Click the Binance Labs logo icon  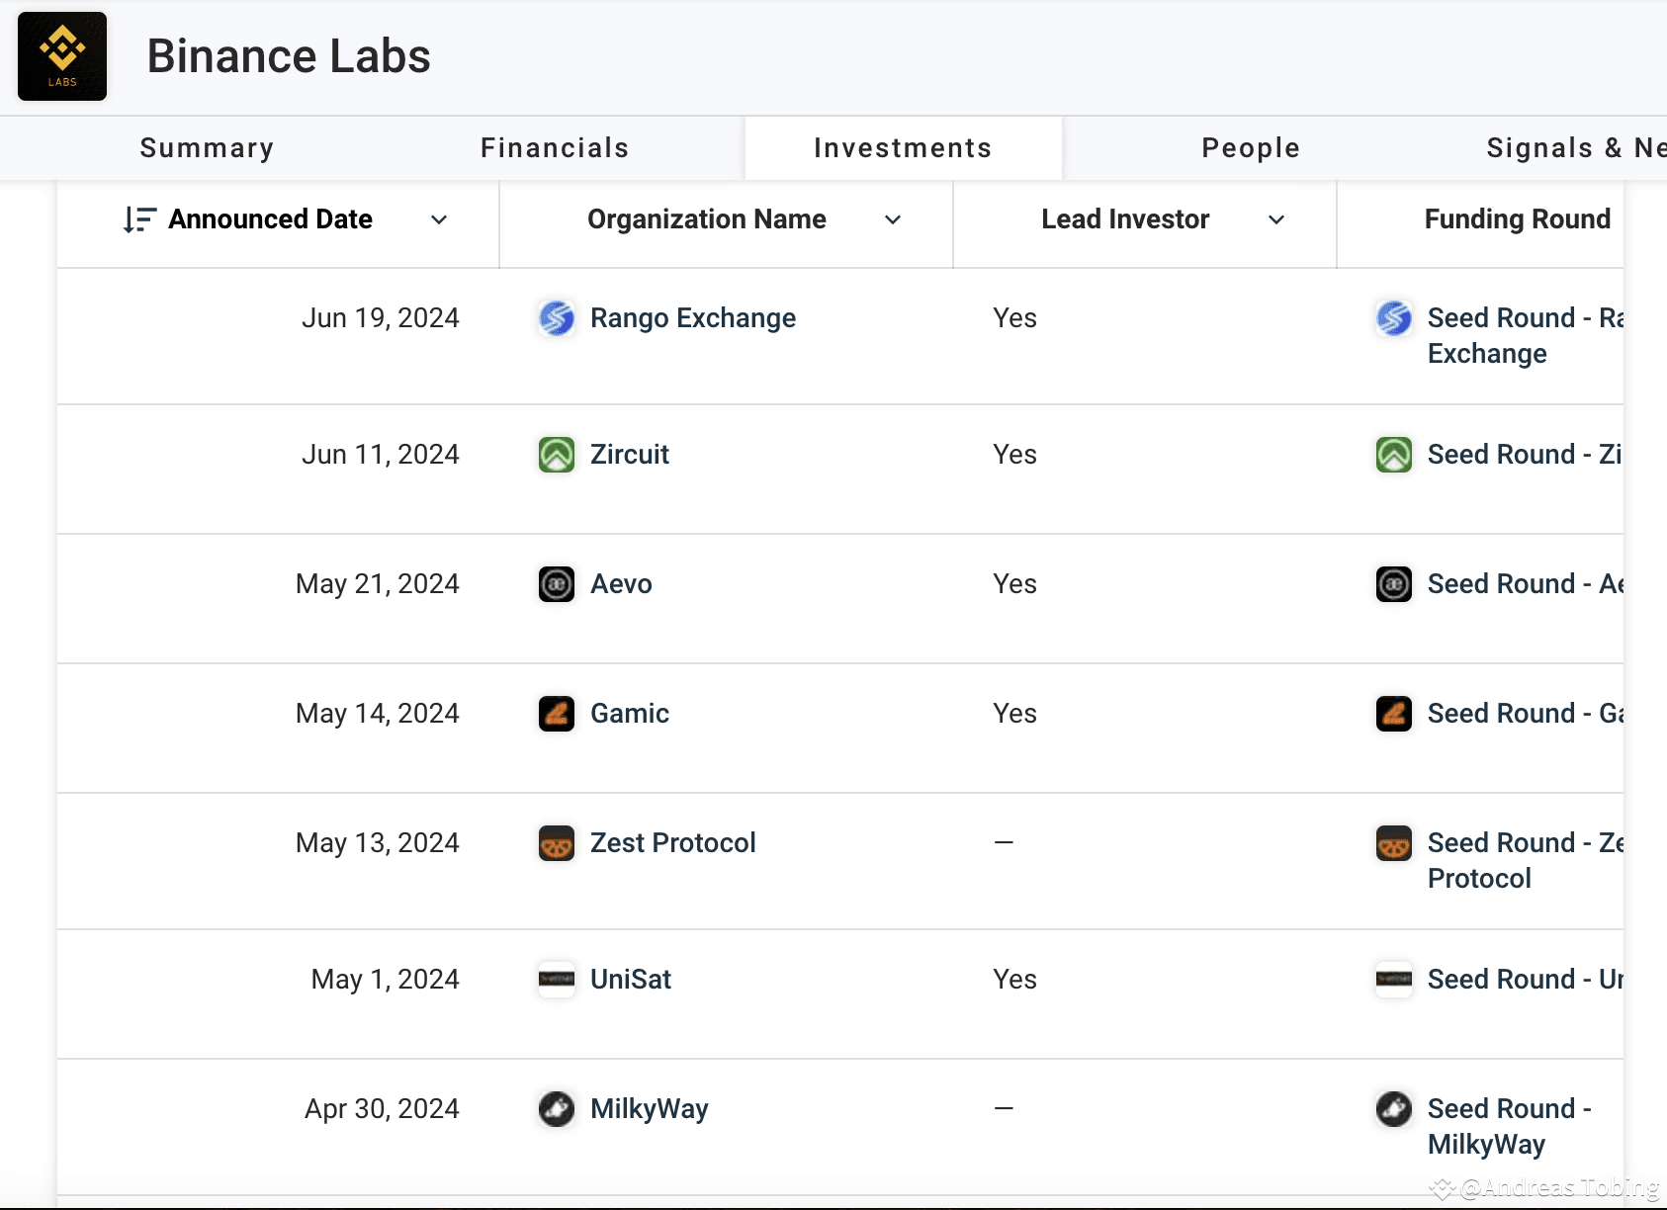pyautogui.click(x=62, y=56)
